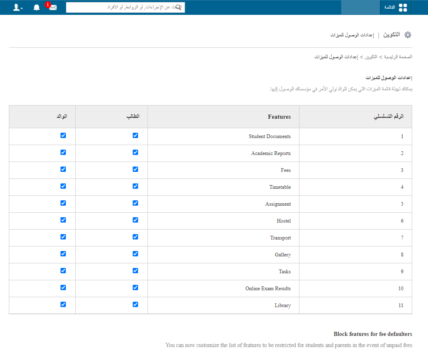Uncheck parent access for Online Exam Results
This screenshot has width=428, height=352.
coord(63,288)
